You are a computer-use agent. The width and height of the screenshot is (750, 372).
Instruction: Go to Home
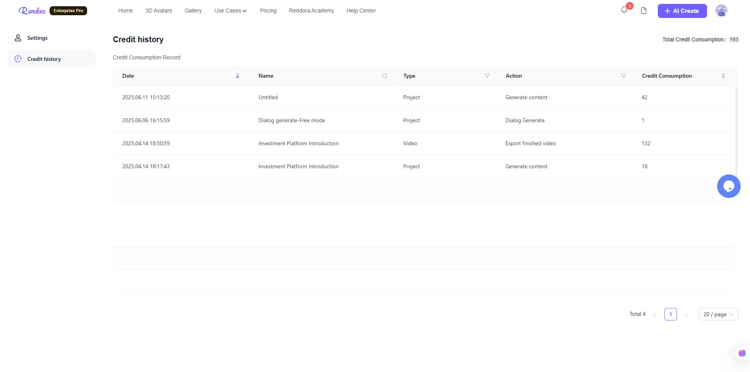(x=125, y=11)
